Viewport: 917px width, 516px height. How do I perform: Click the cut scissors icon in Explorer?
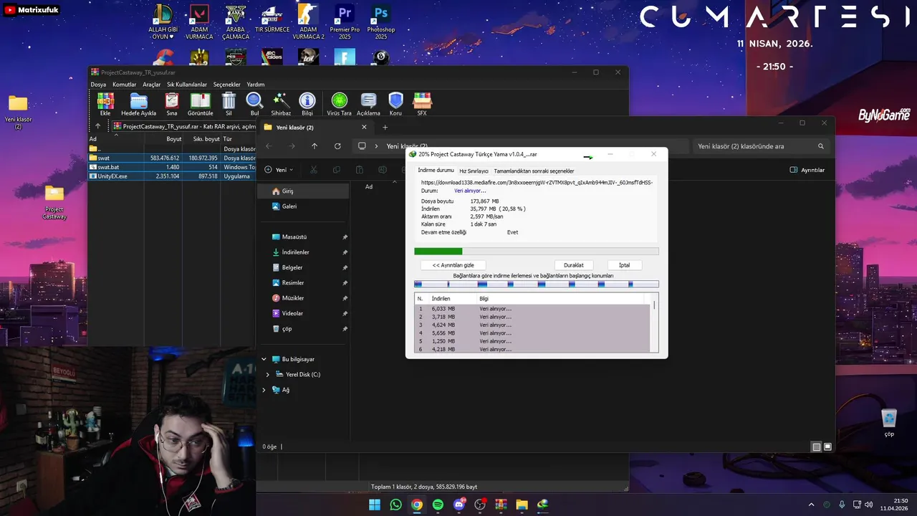point(313,170)
